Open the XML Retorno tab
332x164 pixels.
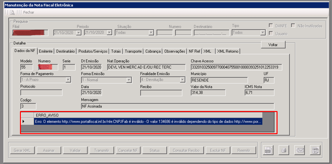[228, 51]
